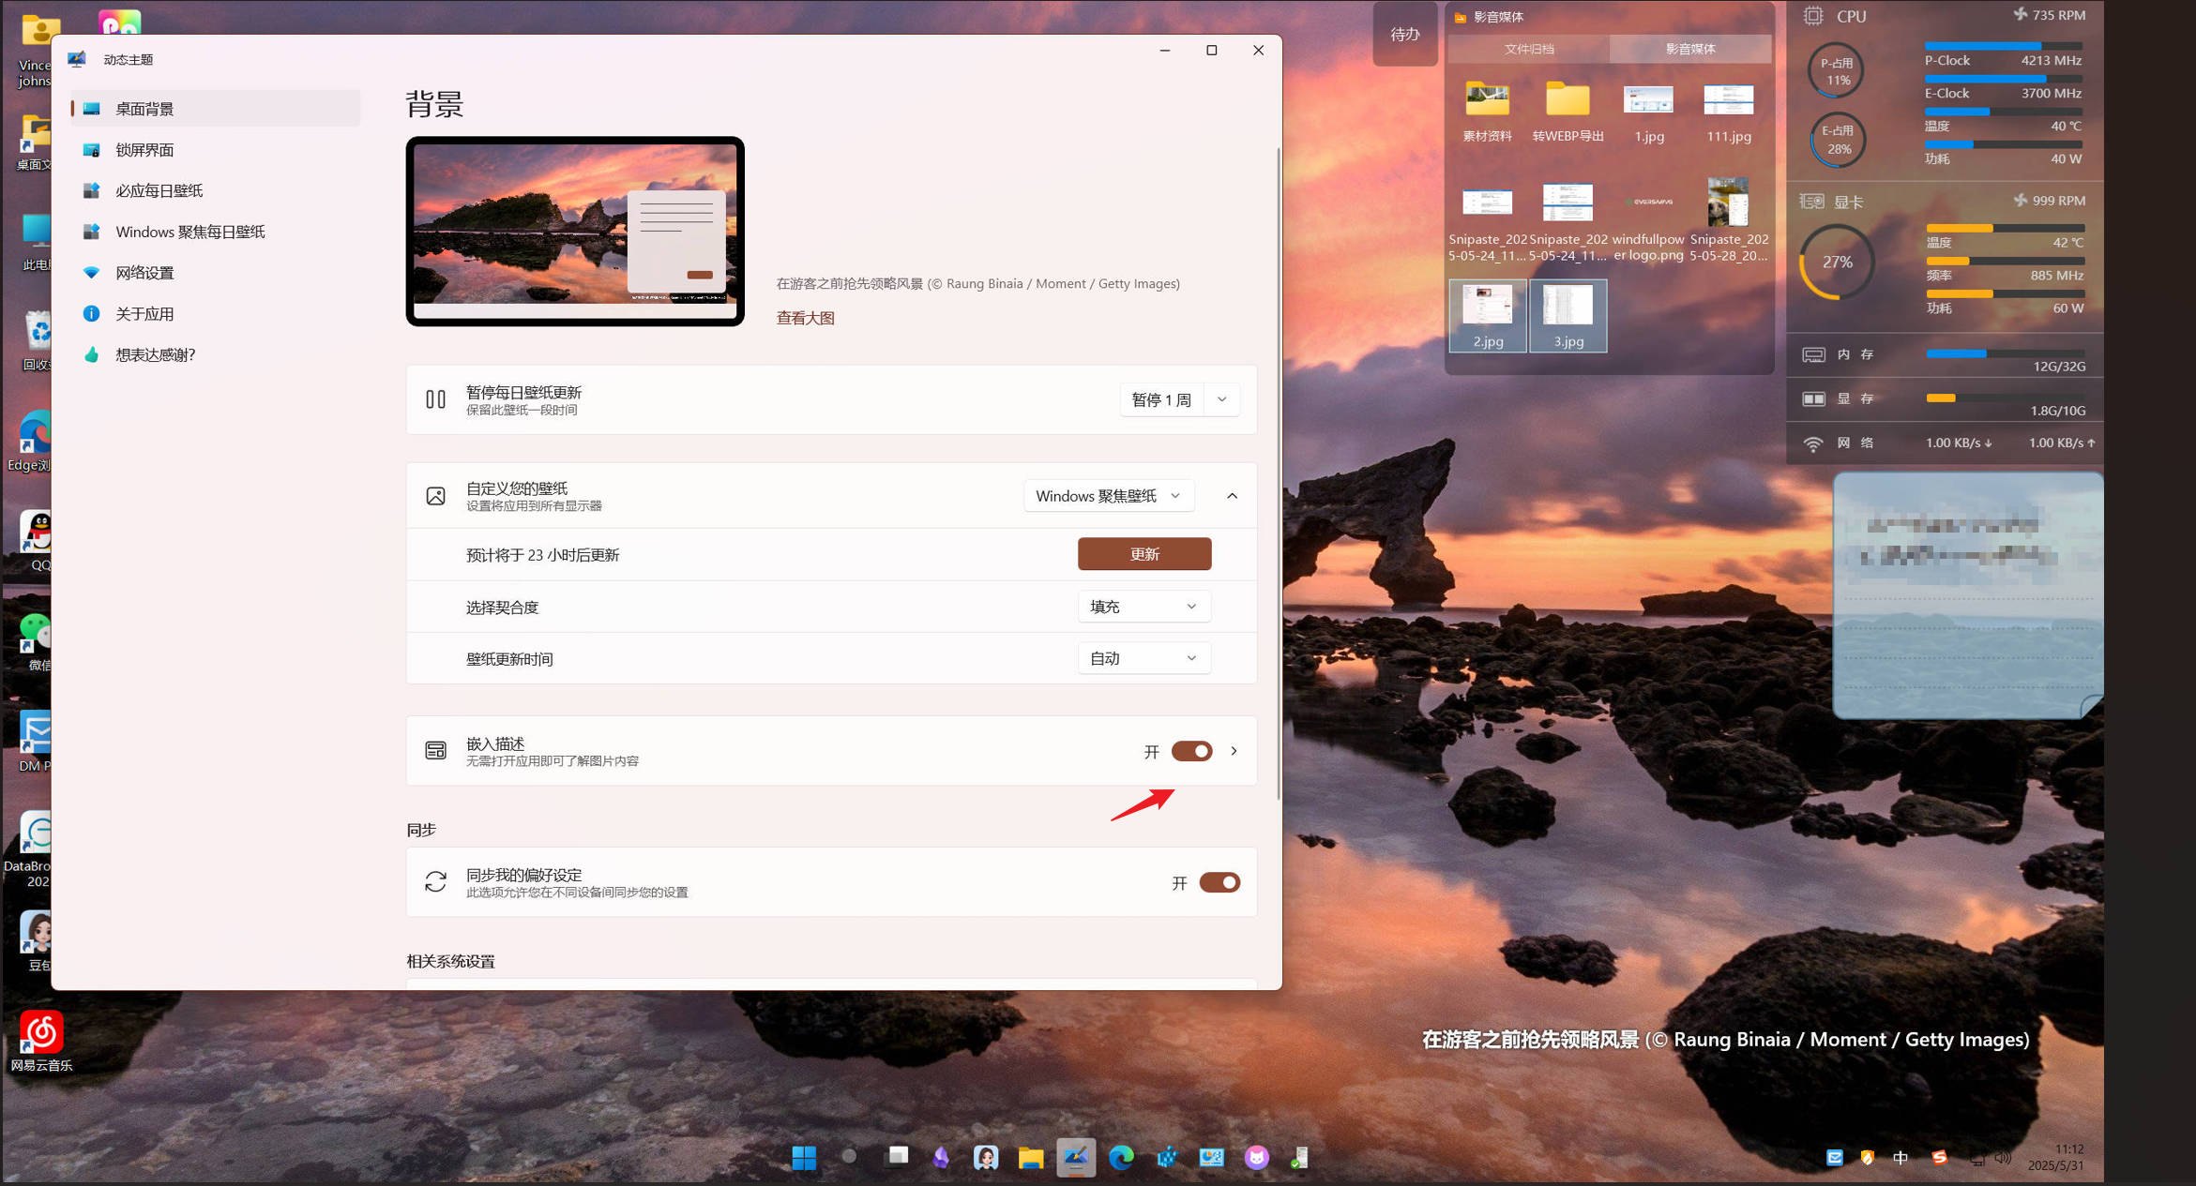Click the 更新 button

[1144, 554]
